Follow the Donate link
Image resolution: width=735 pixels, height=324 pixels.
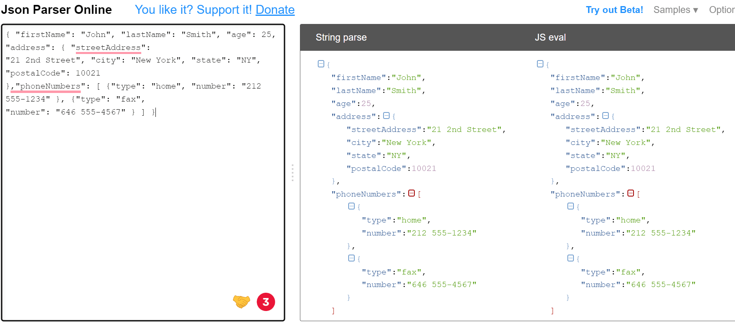coord(275,10)
